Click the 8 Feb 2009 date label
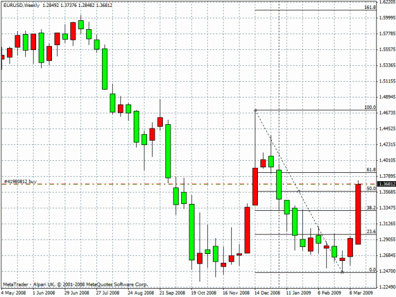Viewport: 396px width, 297px height. click(329, 293)
